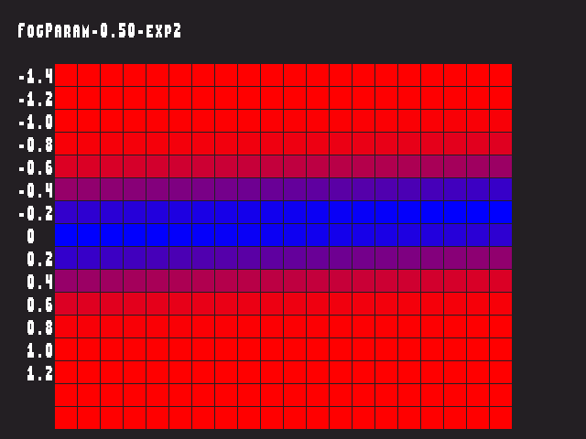Click the 0.8 row label
Screen dimensions: 586x439
tap(40, 327)
